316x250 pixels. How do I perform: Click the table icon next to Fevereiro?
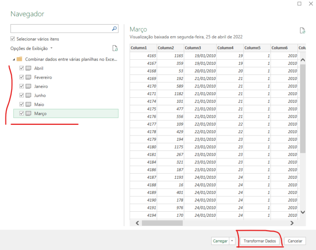pyautogui.click(x=28, y=77)
